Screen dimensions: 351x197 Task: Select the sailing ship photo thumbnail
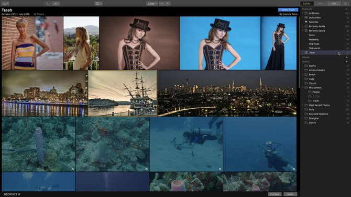click(x=123, y=94)
